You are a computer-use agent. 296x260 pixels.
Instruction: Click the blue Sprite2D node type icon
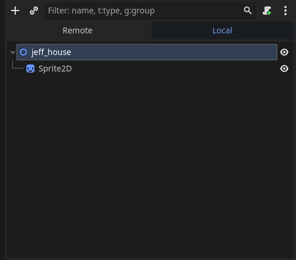tap(30, 69)
